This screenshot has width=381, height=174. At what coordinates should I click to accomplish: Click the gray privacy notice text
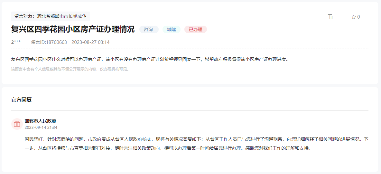pos(70,69)
